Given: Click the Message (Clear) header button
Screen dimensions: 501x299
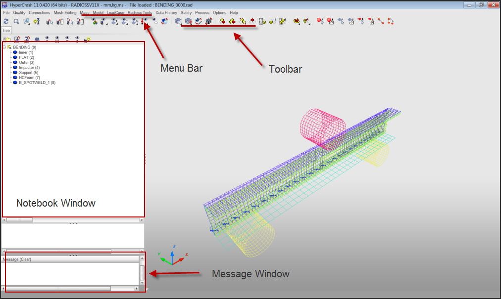Looking at the screenshot, I should tap(17, 259).
